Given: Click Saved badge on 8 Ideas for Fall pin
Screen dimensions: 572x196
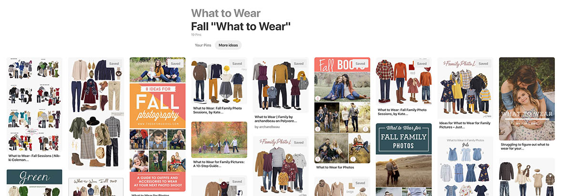Looking at the screenshot, I should click(175, 63).
